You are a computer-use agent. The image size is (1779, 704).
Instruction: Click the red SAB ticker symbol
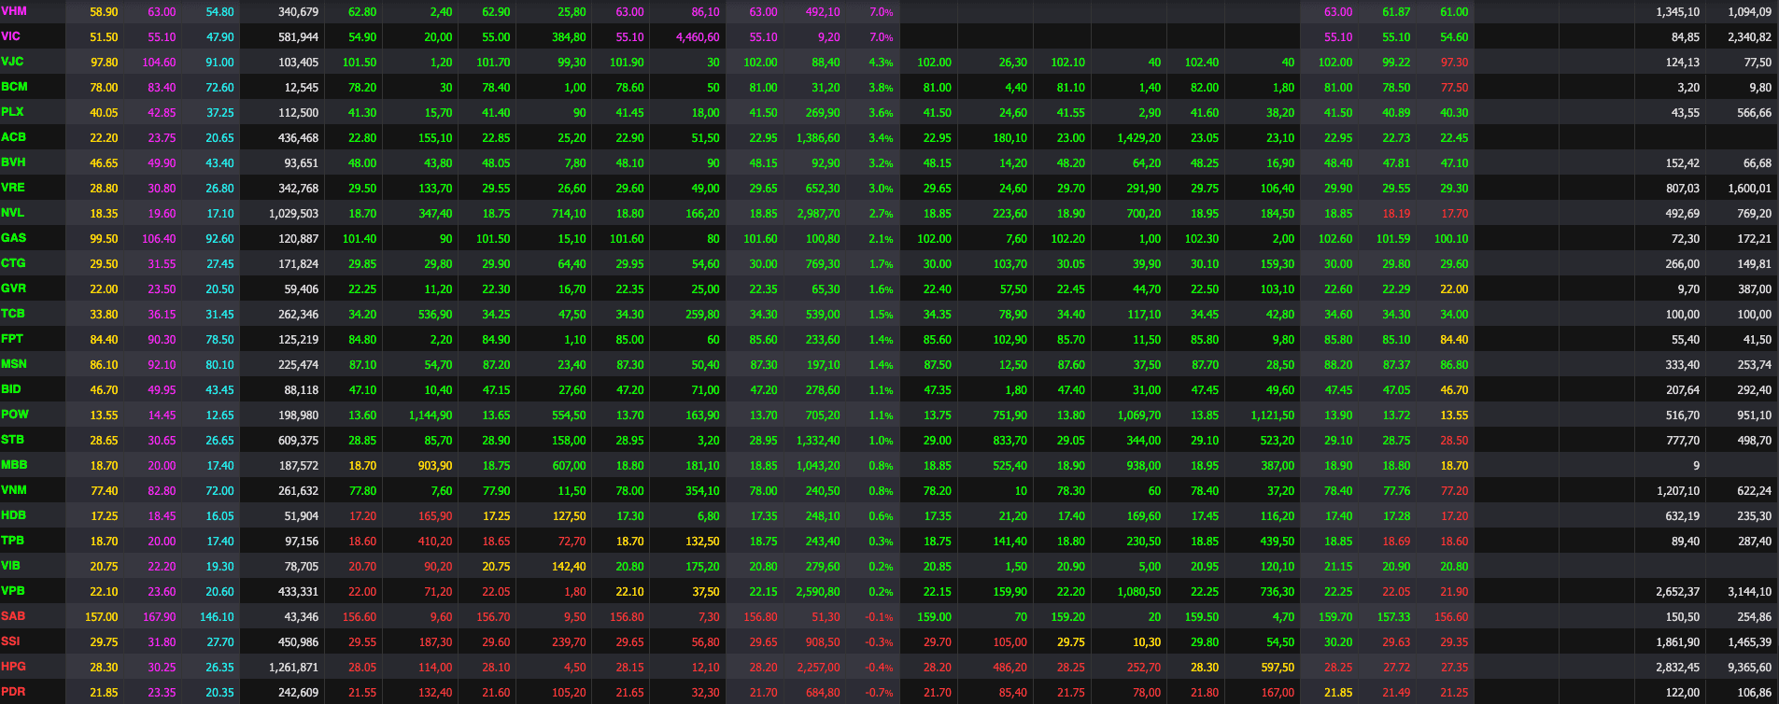pos(13,616)
